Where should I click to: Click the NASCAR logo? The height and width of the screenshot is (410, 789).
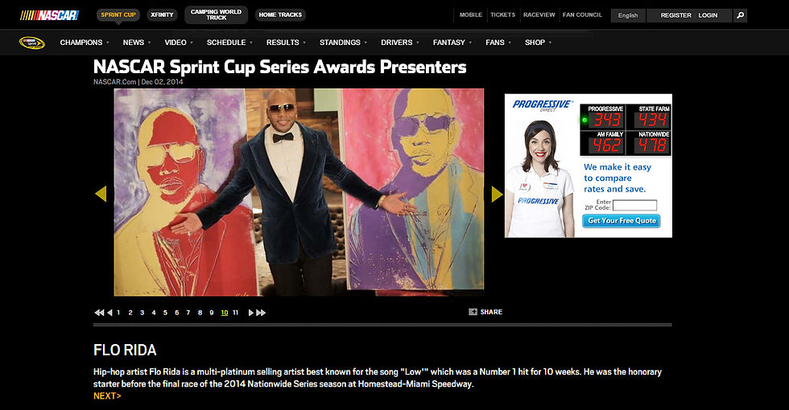point(49,15)
